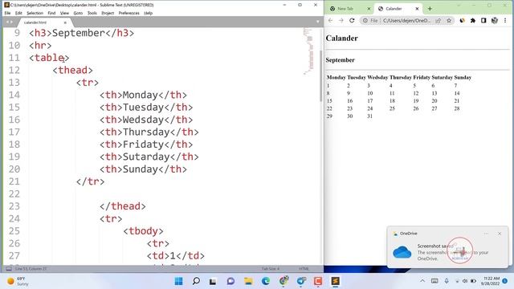
Task: Open taskbar Search
Action: (x=196, y=281)
